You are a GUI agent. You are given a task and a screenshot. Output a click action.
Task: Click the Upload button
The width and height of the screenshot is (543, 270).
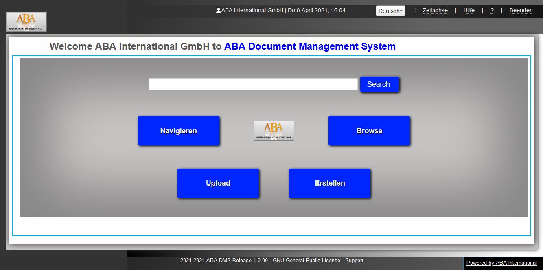[x=218, y=183]
